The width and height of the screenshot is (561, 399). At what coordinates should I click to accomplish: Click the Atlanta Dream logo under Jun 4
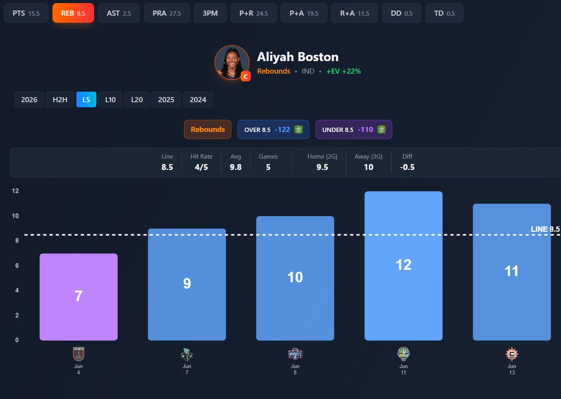[79, 354]
